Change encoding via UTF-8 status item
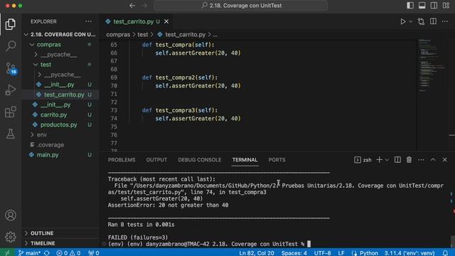The width and height of the screenshot is (455, 256). tap(322, 253)
